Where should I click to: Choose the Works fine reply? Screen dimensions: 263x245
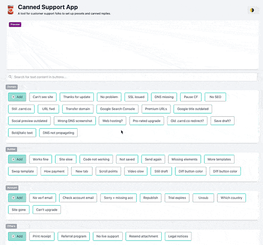(41, 159)
